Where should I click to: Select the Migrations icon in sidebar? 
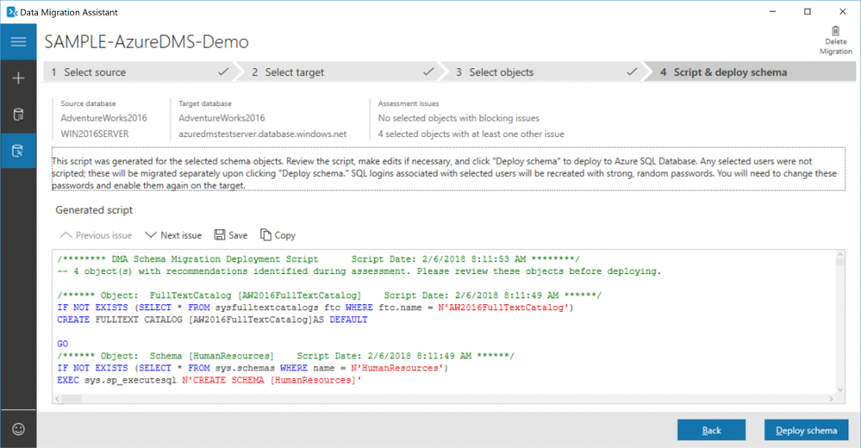pos(18,151)
